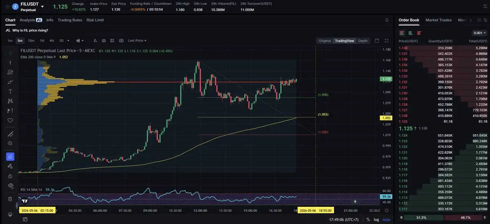Click bid price 1.124 row
Image resolution: width=490 pixels, height=224 pixels.
coord(443,135)
